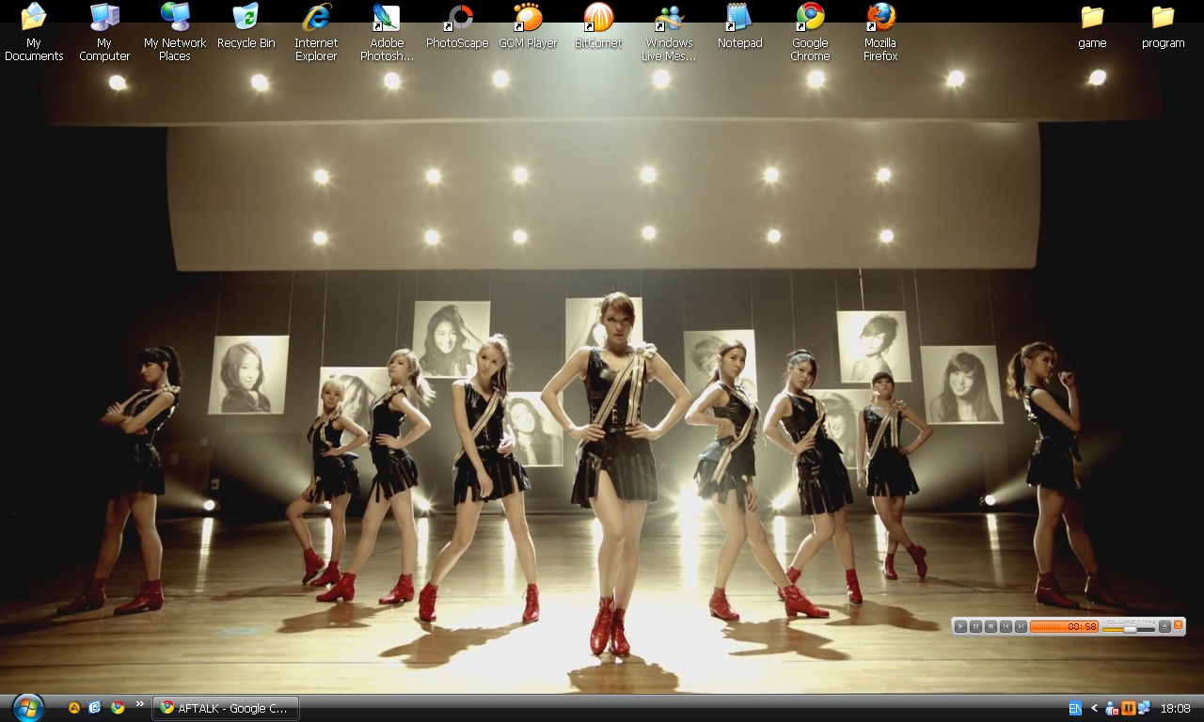Switch to the AFTALK Google Chrome taskbar button
The height and width of the screenshot is (722, 1204).
pos(226,708)
